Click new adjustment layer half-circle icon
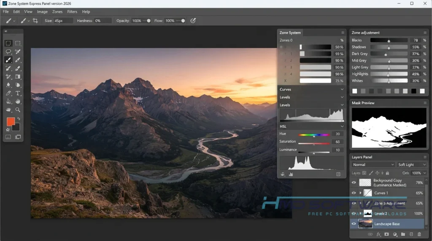The height and width of the screenshot is (241, 432). 395,234
